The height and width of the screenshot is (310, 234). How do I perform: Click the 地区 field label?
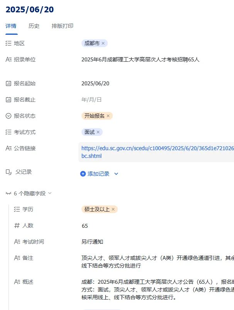coord(19,43)
